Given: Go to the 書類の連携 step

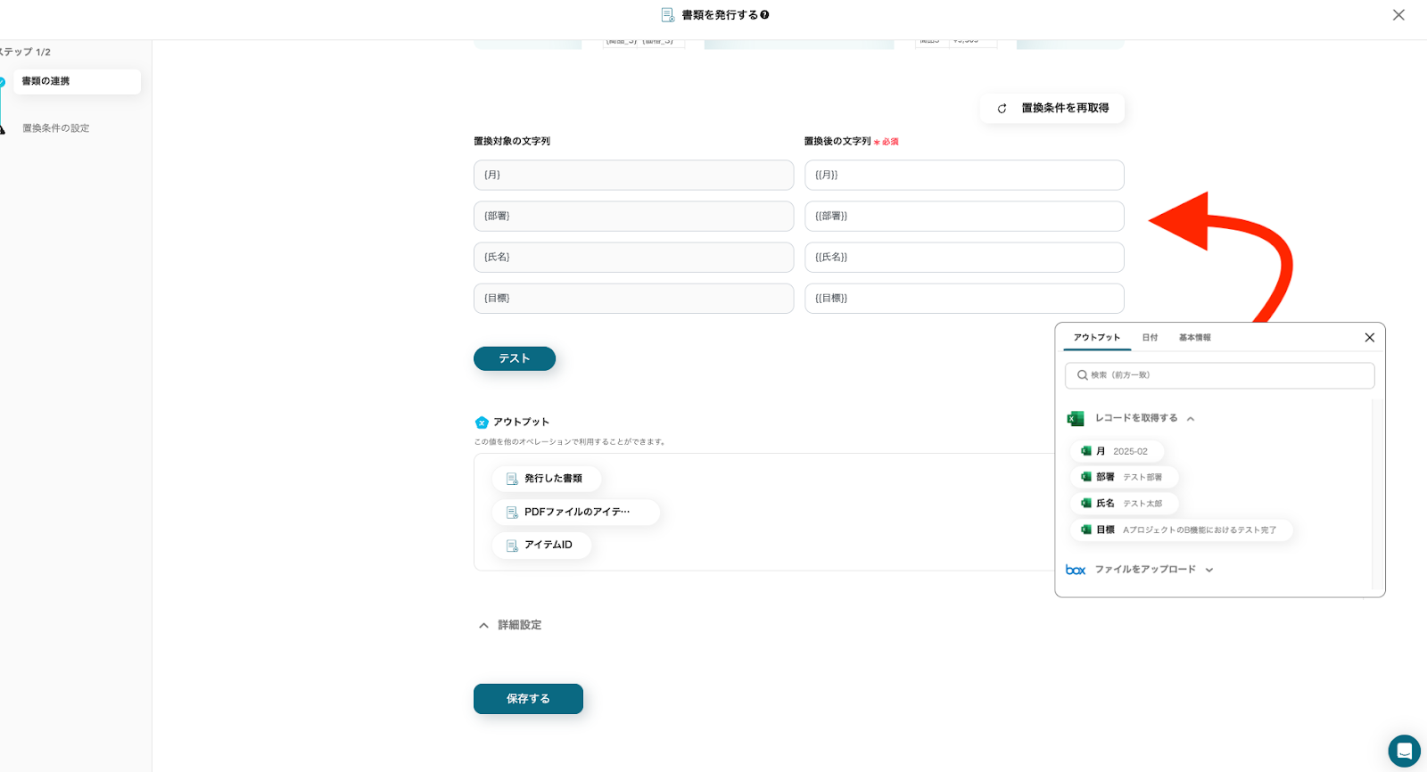Looking at the screenshot, I should 77,81.
